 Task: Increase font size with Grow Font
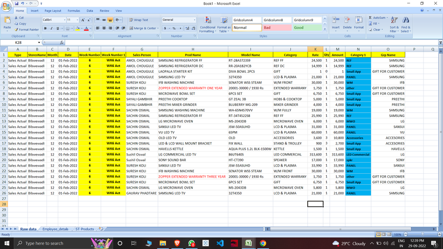tap(83, 20)
